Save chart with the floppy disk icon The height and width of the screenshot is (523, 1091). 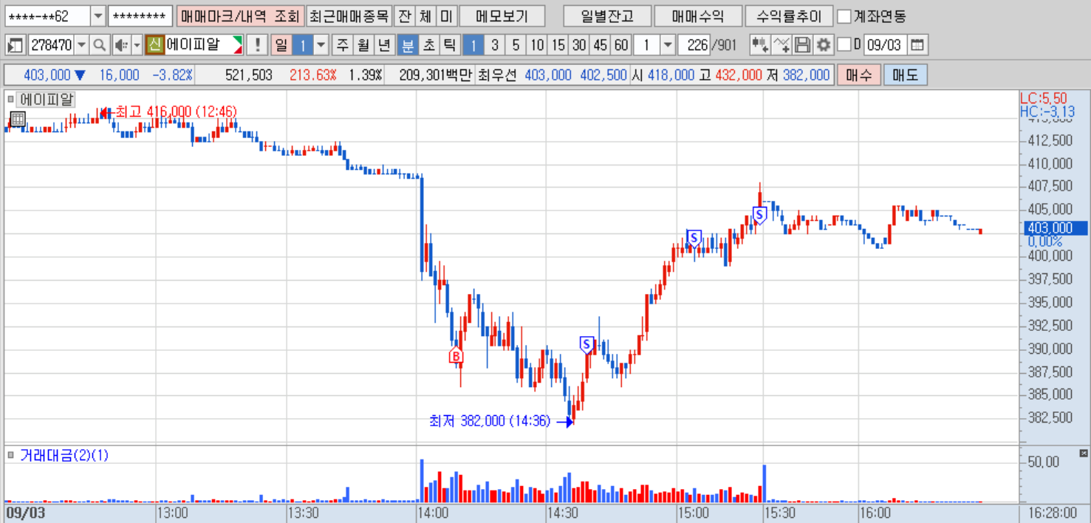click(802, 45)
